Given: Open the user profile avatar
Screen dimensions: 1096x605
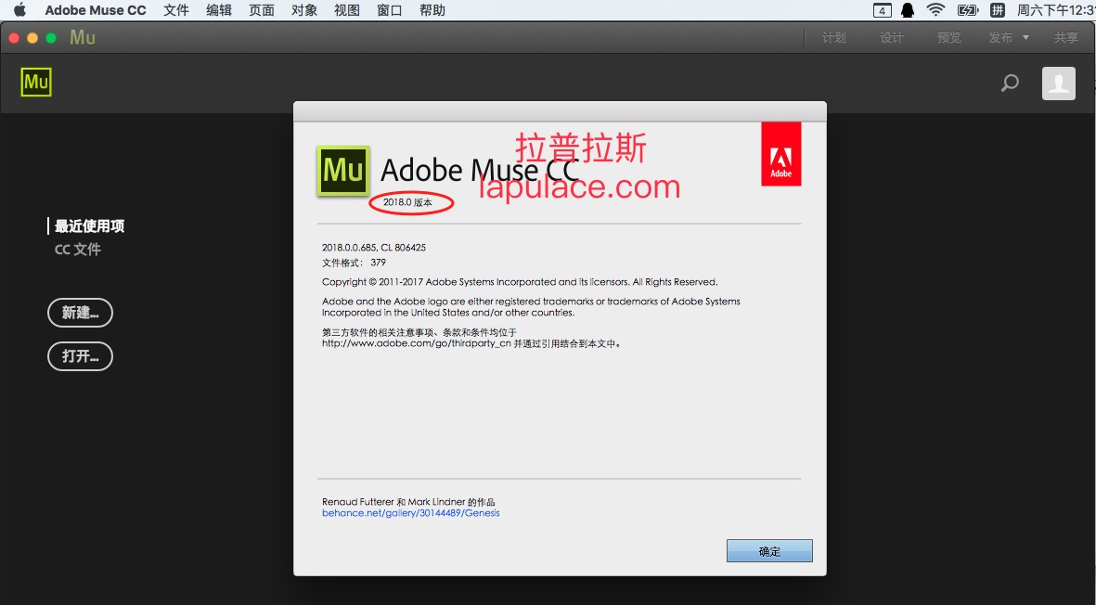Looking at the screenshot, I should click(1058, 84).
